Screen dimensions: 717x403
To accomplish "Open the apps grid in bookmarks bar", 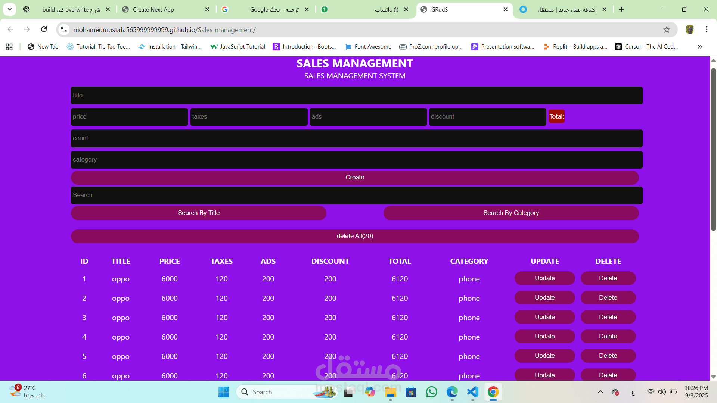I will 9,47.
